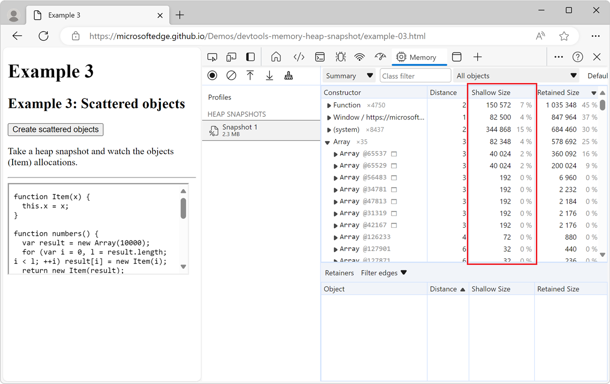Open the Performance tool icon
The image size is (610, 384).
(380, 57)
